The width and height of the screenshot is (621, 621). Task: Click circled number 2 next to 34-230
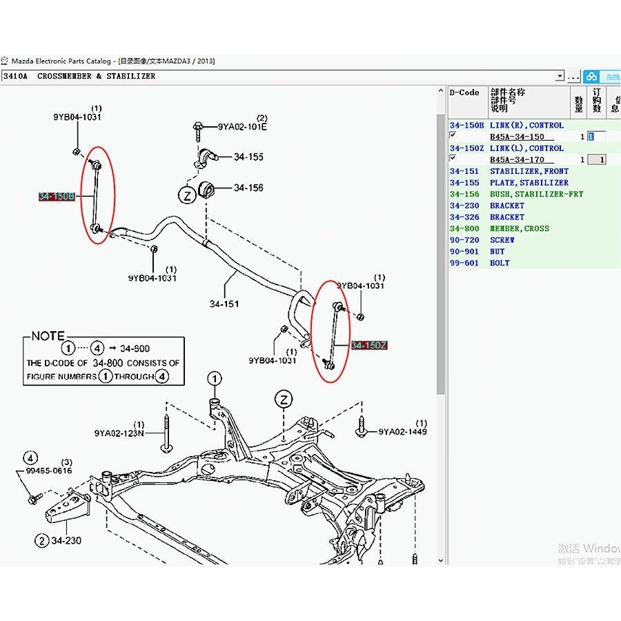pyautogui.click(x=41, y=540)
